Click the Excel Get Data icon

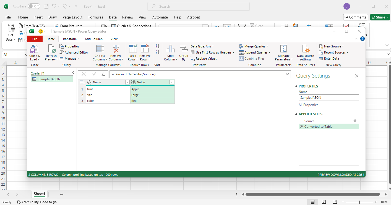click(x=11, y=28)
